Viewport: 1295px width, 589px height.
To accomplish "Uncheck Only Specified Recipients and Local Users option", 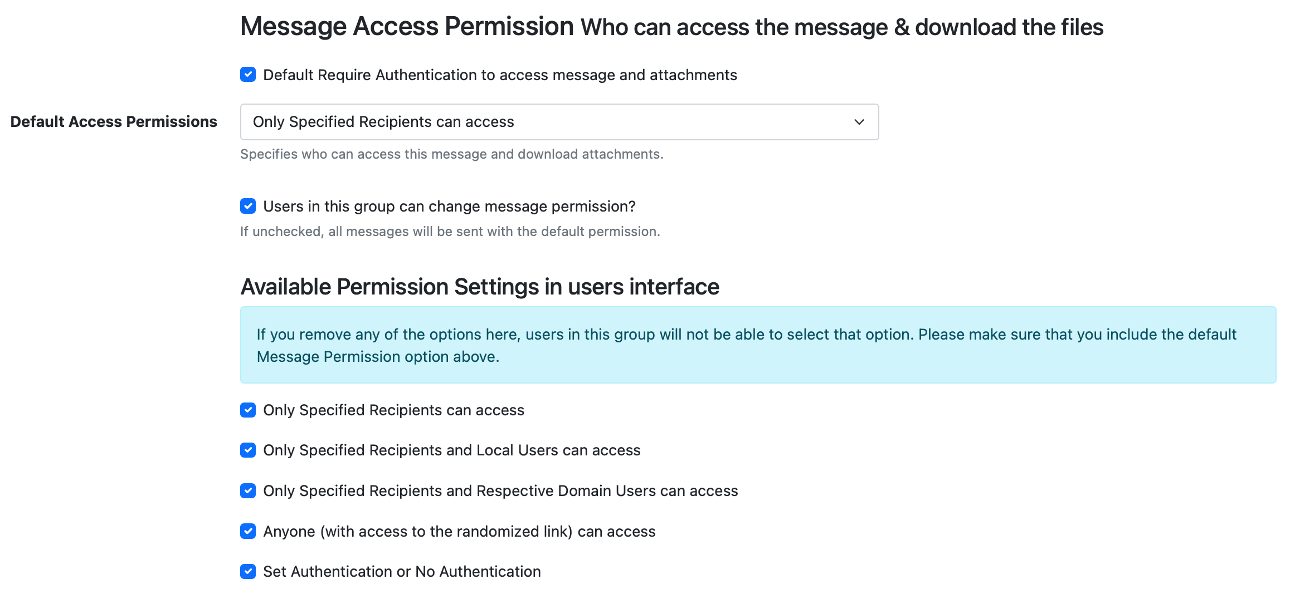I will click(x=248, y=450).
